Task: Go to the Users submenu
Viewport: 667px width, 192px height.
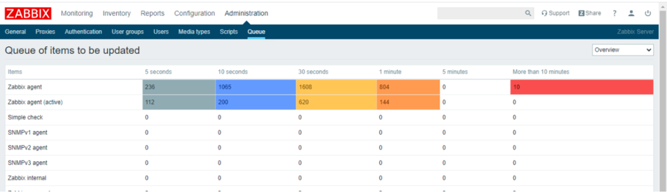Action: pyautogui.click(x=161, y=32)
